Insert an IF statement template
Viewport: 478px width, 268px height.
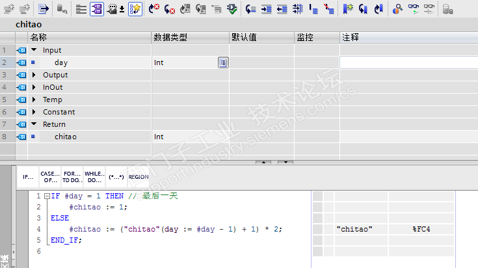click(x=28, y=177)
